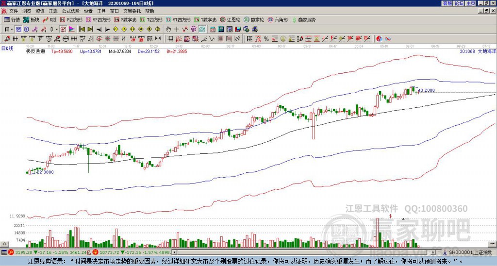Open the 板块 sector view
The image size is (497, 266).
click(x=31, y=19)
